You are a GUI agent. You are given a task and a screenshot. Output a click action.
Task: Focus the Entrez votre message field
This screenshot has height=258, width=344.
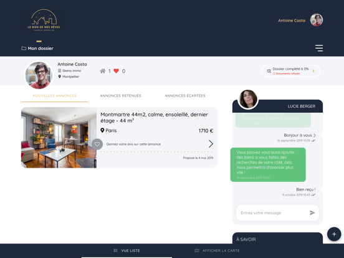(273, 213)
